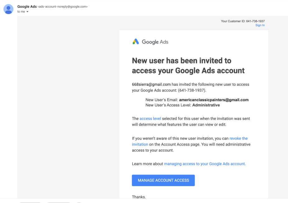
Task: Click the Google Ads wordmark beside the logo
Action: coord(155,42)
